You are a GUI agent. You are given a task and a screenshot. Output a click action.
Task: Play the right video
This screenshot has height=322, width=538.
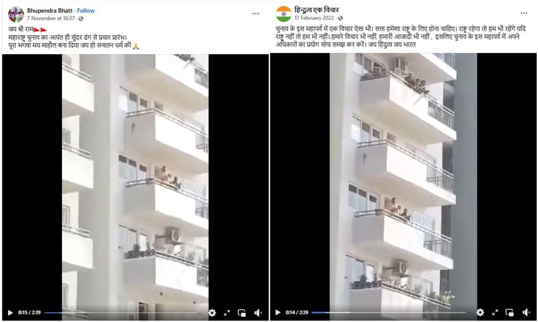(x=278, y=312)
